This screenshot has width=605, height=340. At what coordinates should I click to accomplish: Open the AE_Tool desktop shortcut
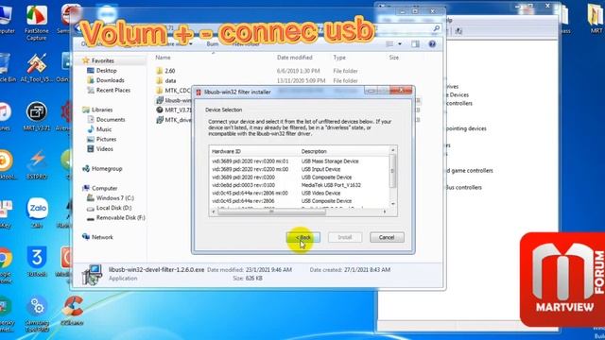point(37,68)
